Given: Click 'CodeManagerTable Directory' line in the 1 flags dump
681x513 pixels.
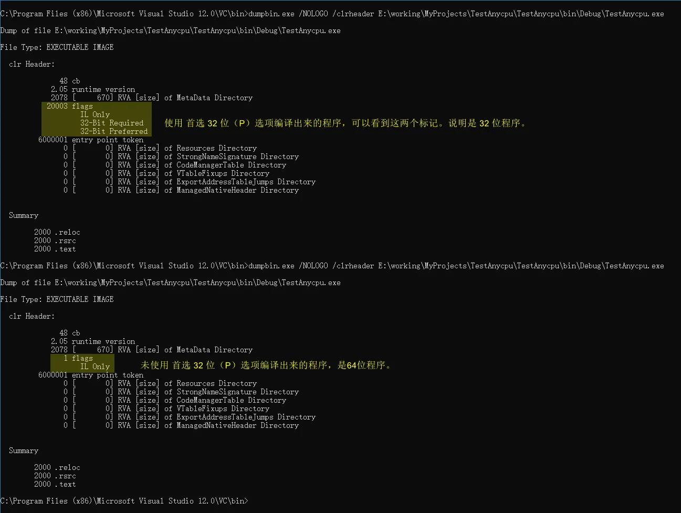Looking at the screenshot, I should (x=174, y=400).
